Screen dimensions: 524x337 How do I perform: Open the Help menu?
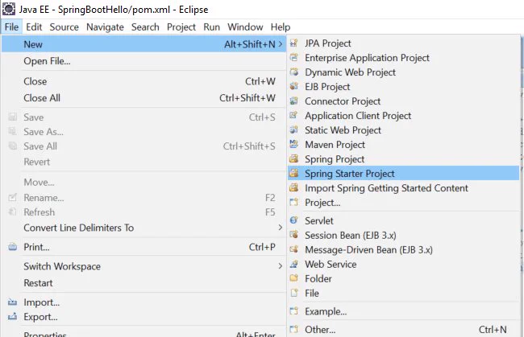coord(281,27)
